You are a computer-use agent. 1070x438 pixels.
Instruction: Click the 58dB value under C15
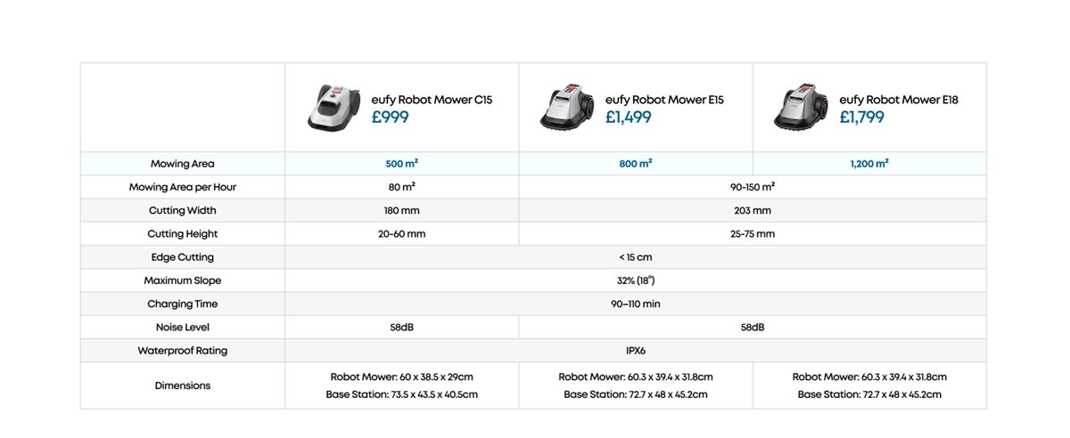402,327
